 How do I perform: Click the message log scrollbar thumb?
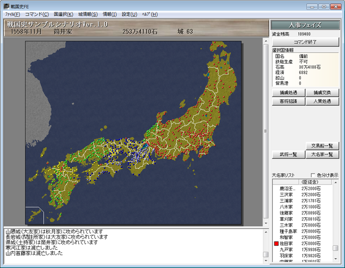266,255
